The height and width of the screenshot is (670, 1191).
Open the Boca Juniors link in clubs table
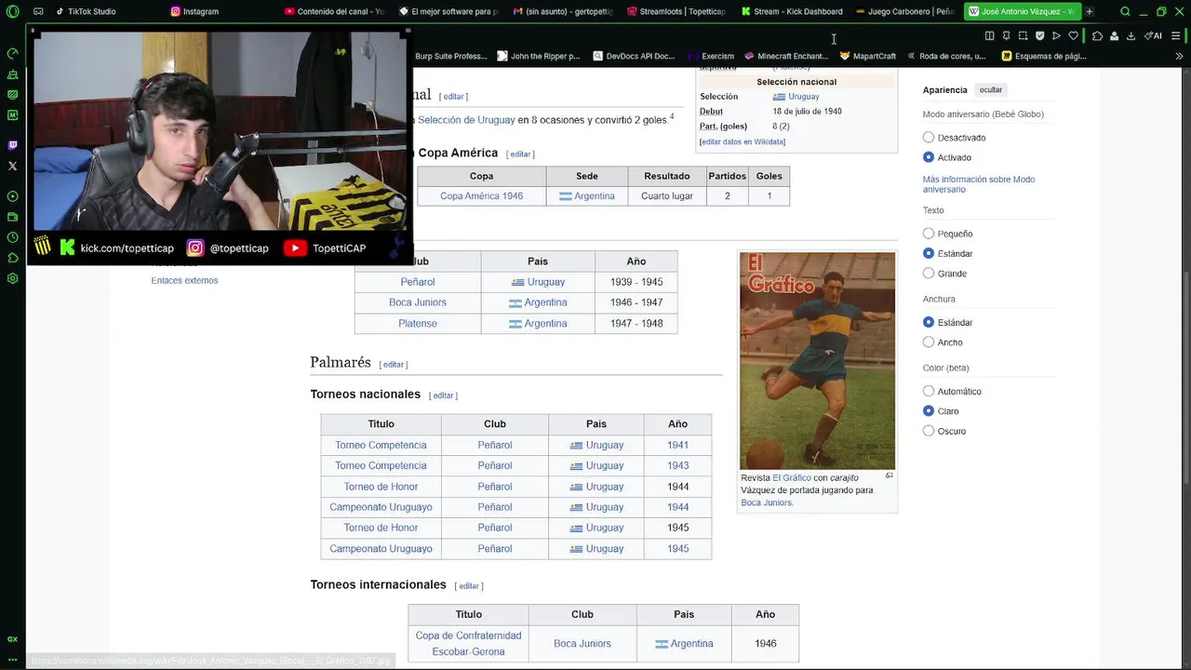coord(418,302)
